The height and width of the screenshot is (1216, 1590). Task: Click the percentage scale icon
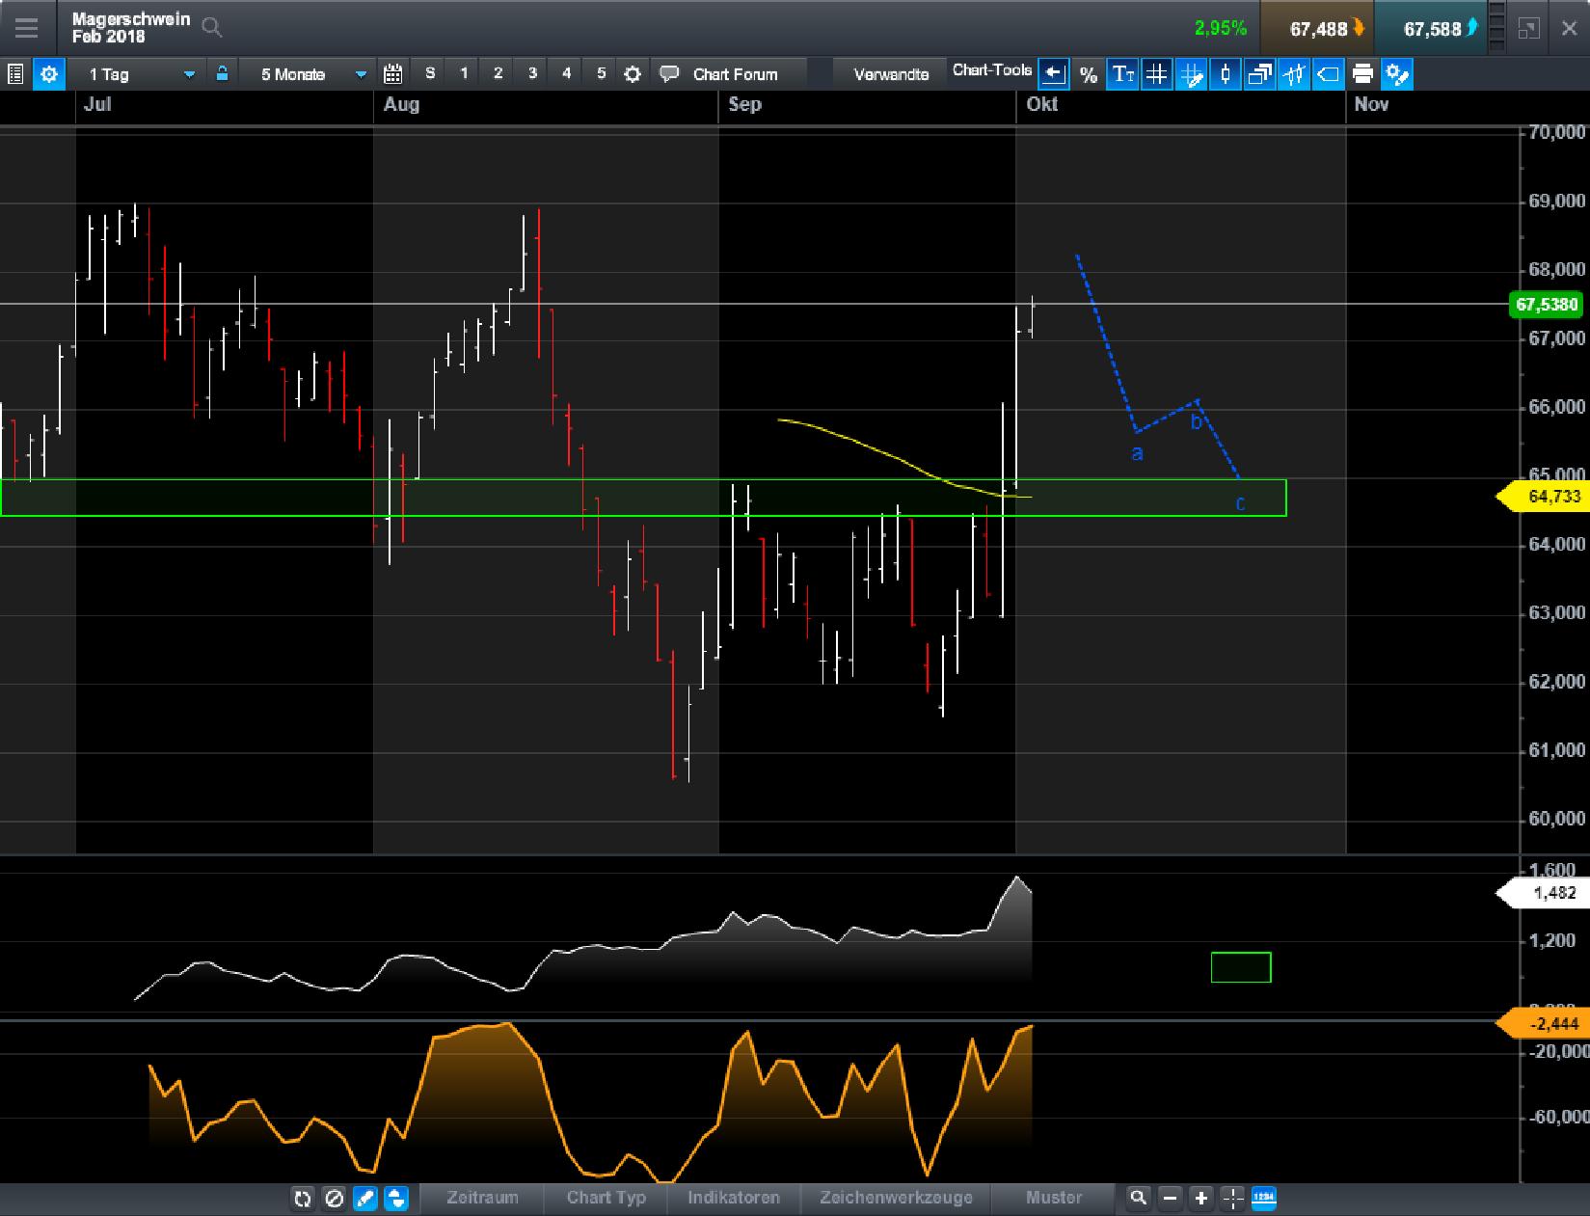coord(1089,74)
